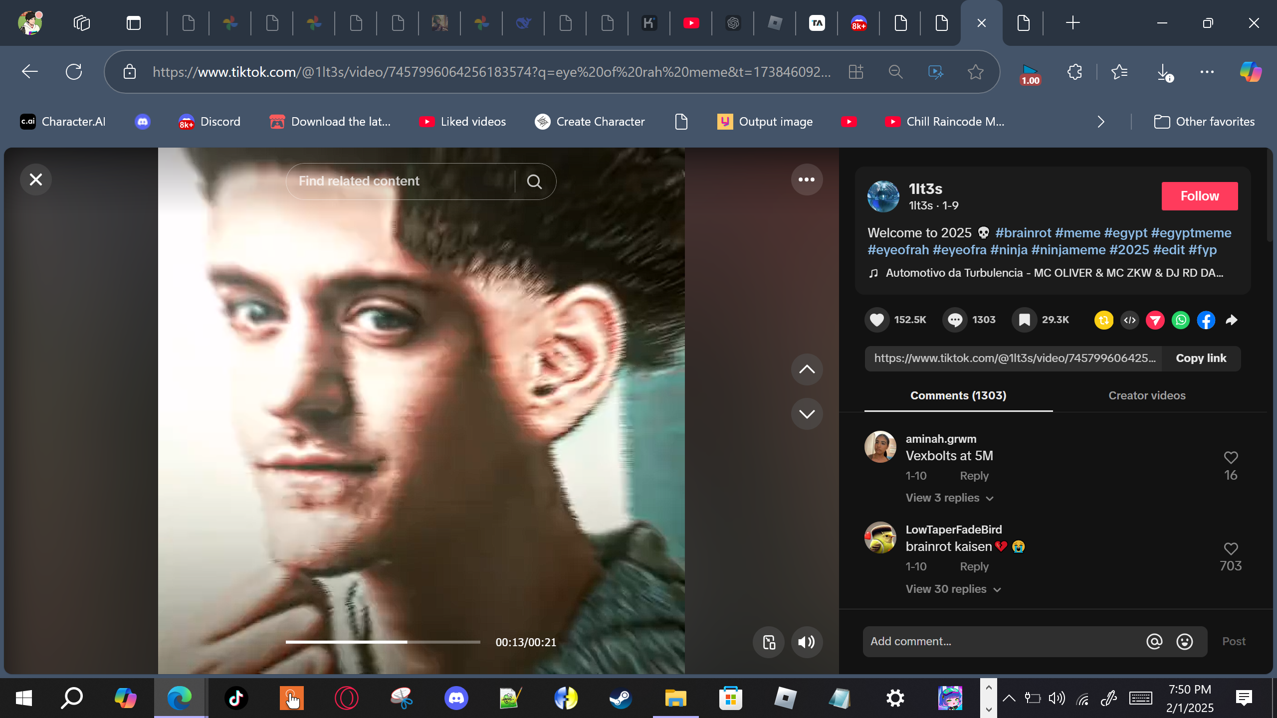Go to next video with down chevron
The height and width of the screenshot is (718, 1277).
pyautogui.click(x=807, y=414)
